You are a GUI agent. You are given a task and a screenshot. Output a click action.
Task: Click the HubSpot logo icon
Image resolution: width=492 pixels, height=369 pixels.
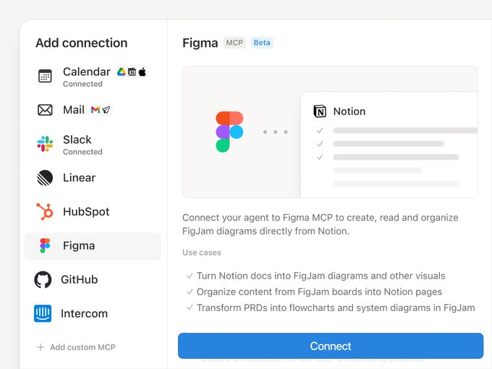(45, 212)
